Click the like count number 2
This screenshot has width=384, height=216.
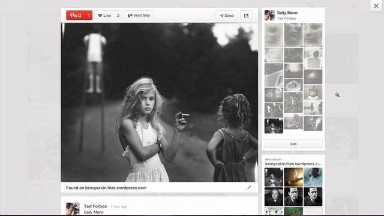[x=118, y=16]
